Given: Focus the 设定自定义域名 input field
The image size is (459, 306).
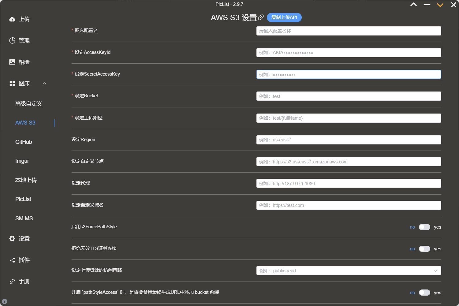Looking at the screenshot, I should (349, 205).
